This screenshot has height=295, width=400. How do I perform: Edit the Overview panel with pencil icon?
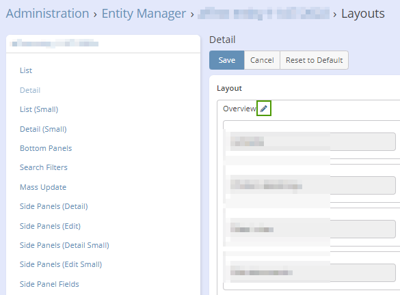[x=264, y=109]
